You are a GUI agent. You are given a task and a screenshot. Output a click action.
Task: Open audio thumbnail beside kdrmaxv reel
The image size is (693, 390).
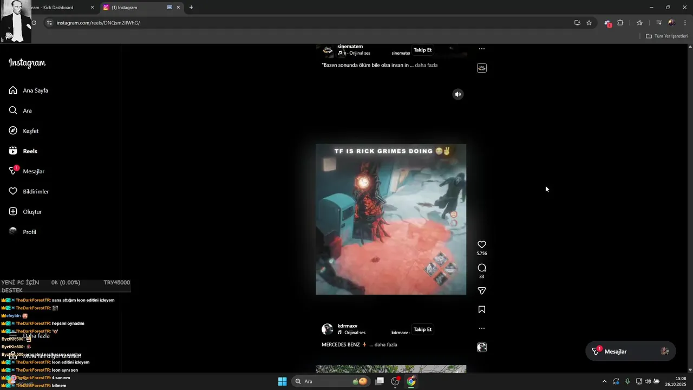click(482, 347)
